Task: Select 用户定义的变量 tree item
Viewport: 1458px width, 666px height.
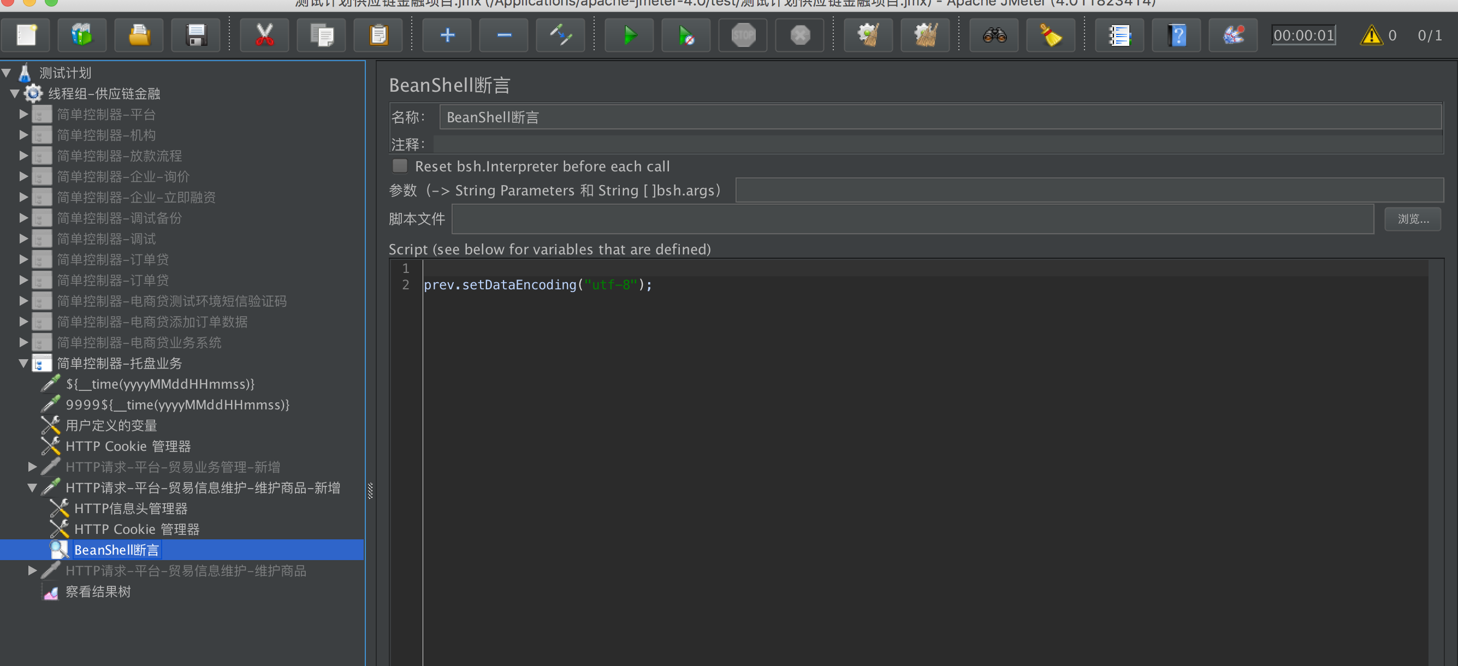Action: click(x=111, y=425)
